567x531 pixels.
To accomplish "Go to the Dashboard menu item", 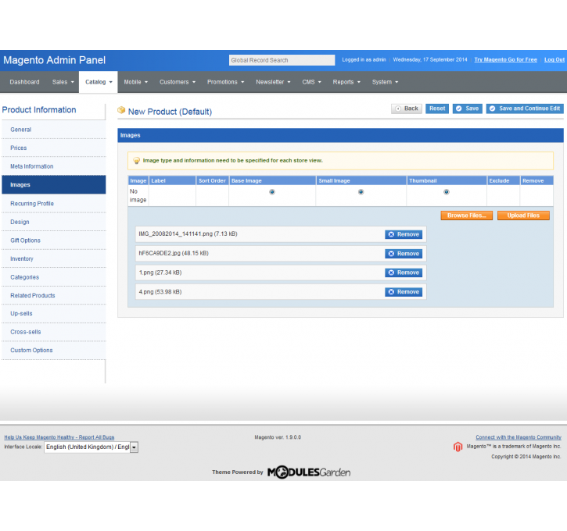I will point(24,82).
